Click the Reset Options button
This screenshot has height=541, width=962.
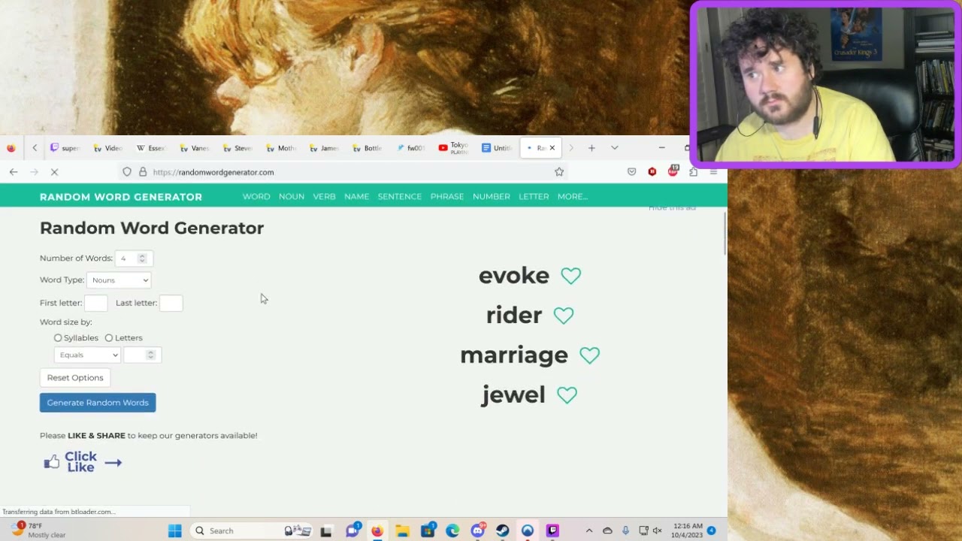[x=75, y=378]
